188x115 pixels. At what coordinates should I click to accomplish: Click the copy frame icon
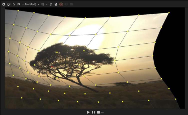tap(51, 4)
